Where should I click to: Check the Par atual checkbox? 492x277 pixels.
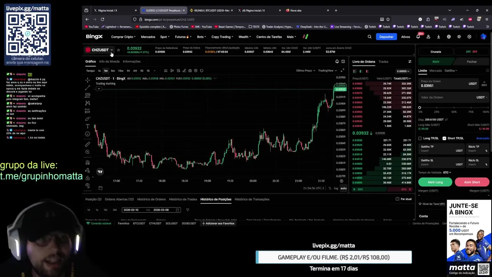click(397, 199)
